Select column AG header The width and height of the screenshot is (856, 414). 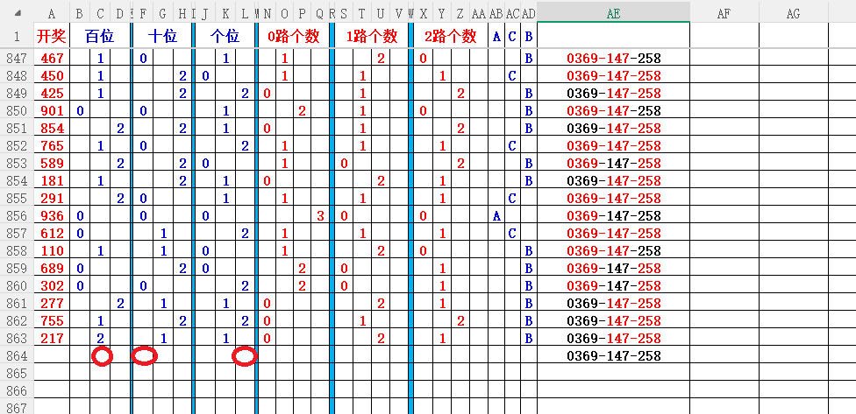coord(793,14)
